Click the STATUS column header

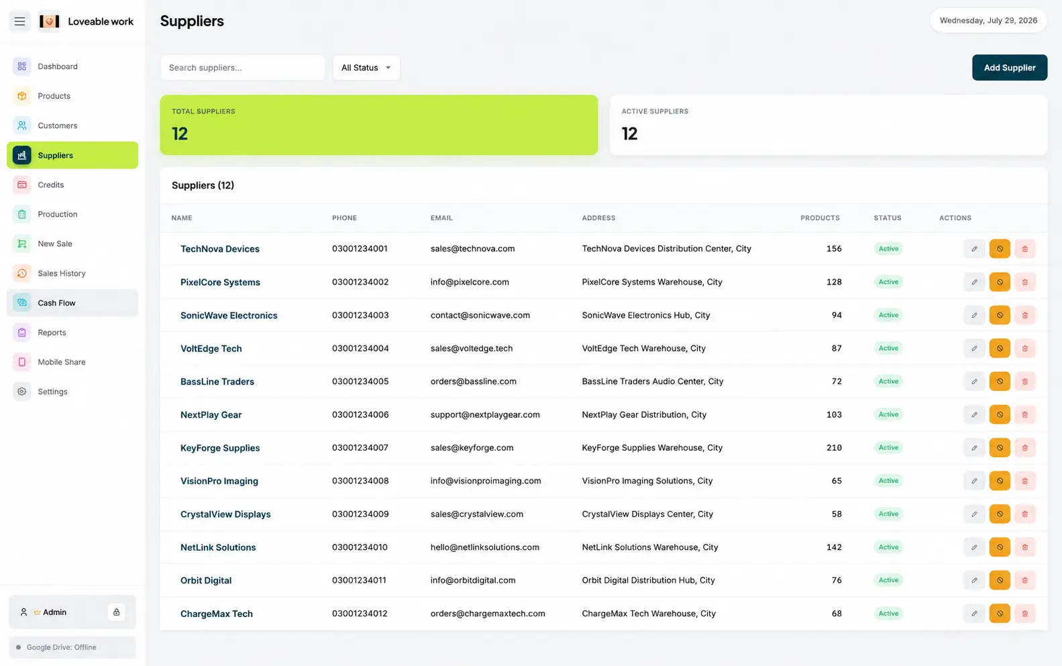pos(888,218)
